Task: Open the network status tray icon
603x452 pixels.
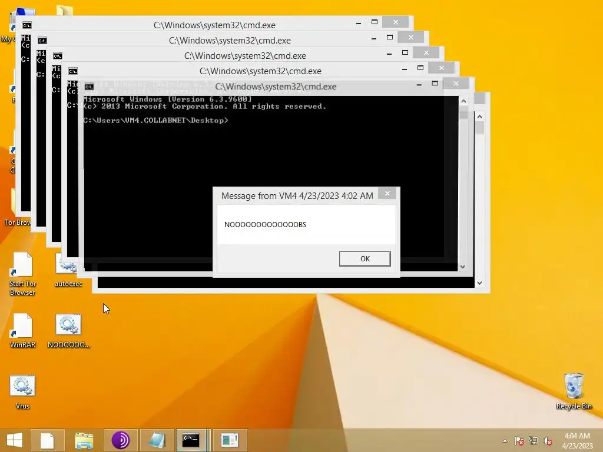Action: pyautogui.click(x=533, y=441)
